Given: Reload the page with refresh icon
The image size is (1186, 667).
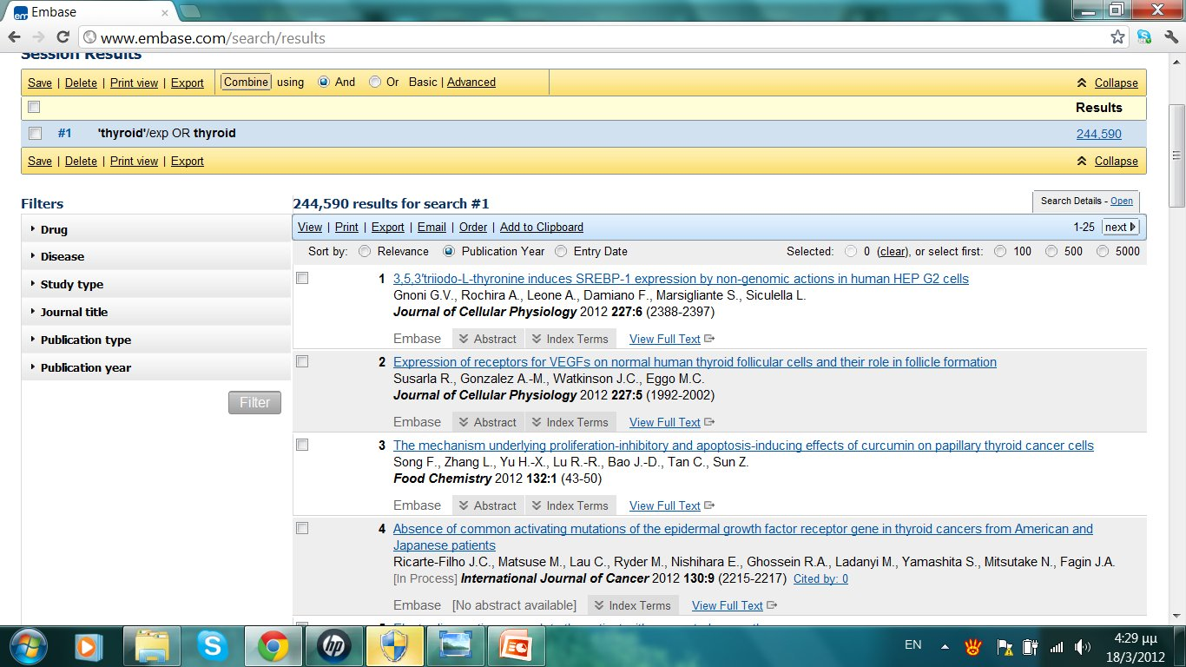Looking at the screenshot, I should point(63,37).
